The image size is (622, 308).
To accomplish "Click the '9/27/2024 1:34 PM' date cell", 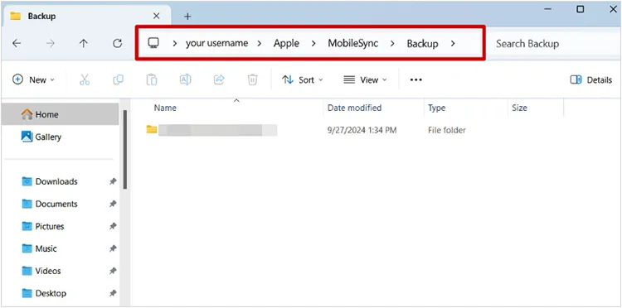I will [362, 130].
